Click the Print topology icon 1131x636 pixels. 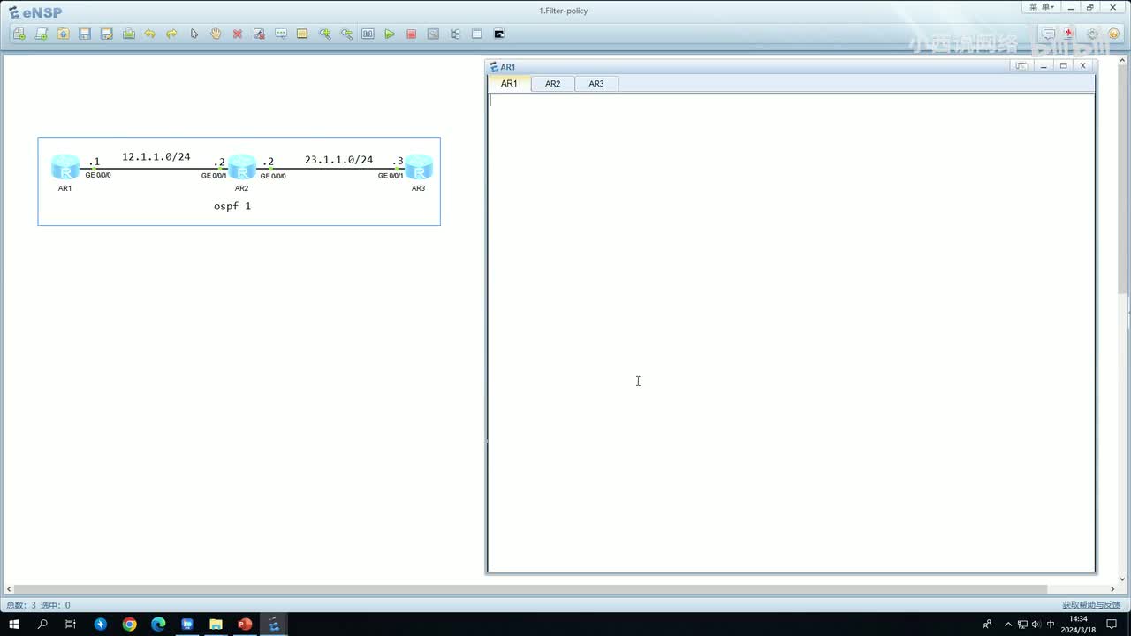[129, 34]
